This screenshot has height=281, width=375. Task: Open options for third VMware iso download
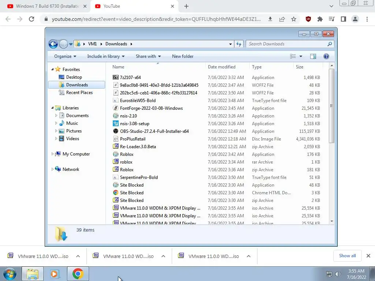coord(249,256)
